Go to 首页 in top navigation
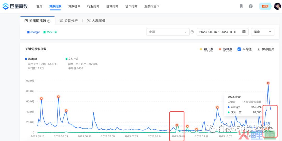 [x=39, y=6]
